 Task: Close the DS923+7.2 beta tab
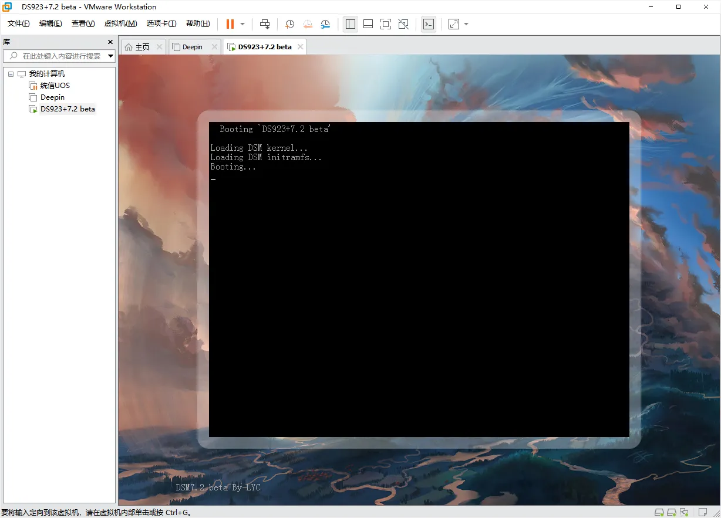coord(300,47)
